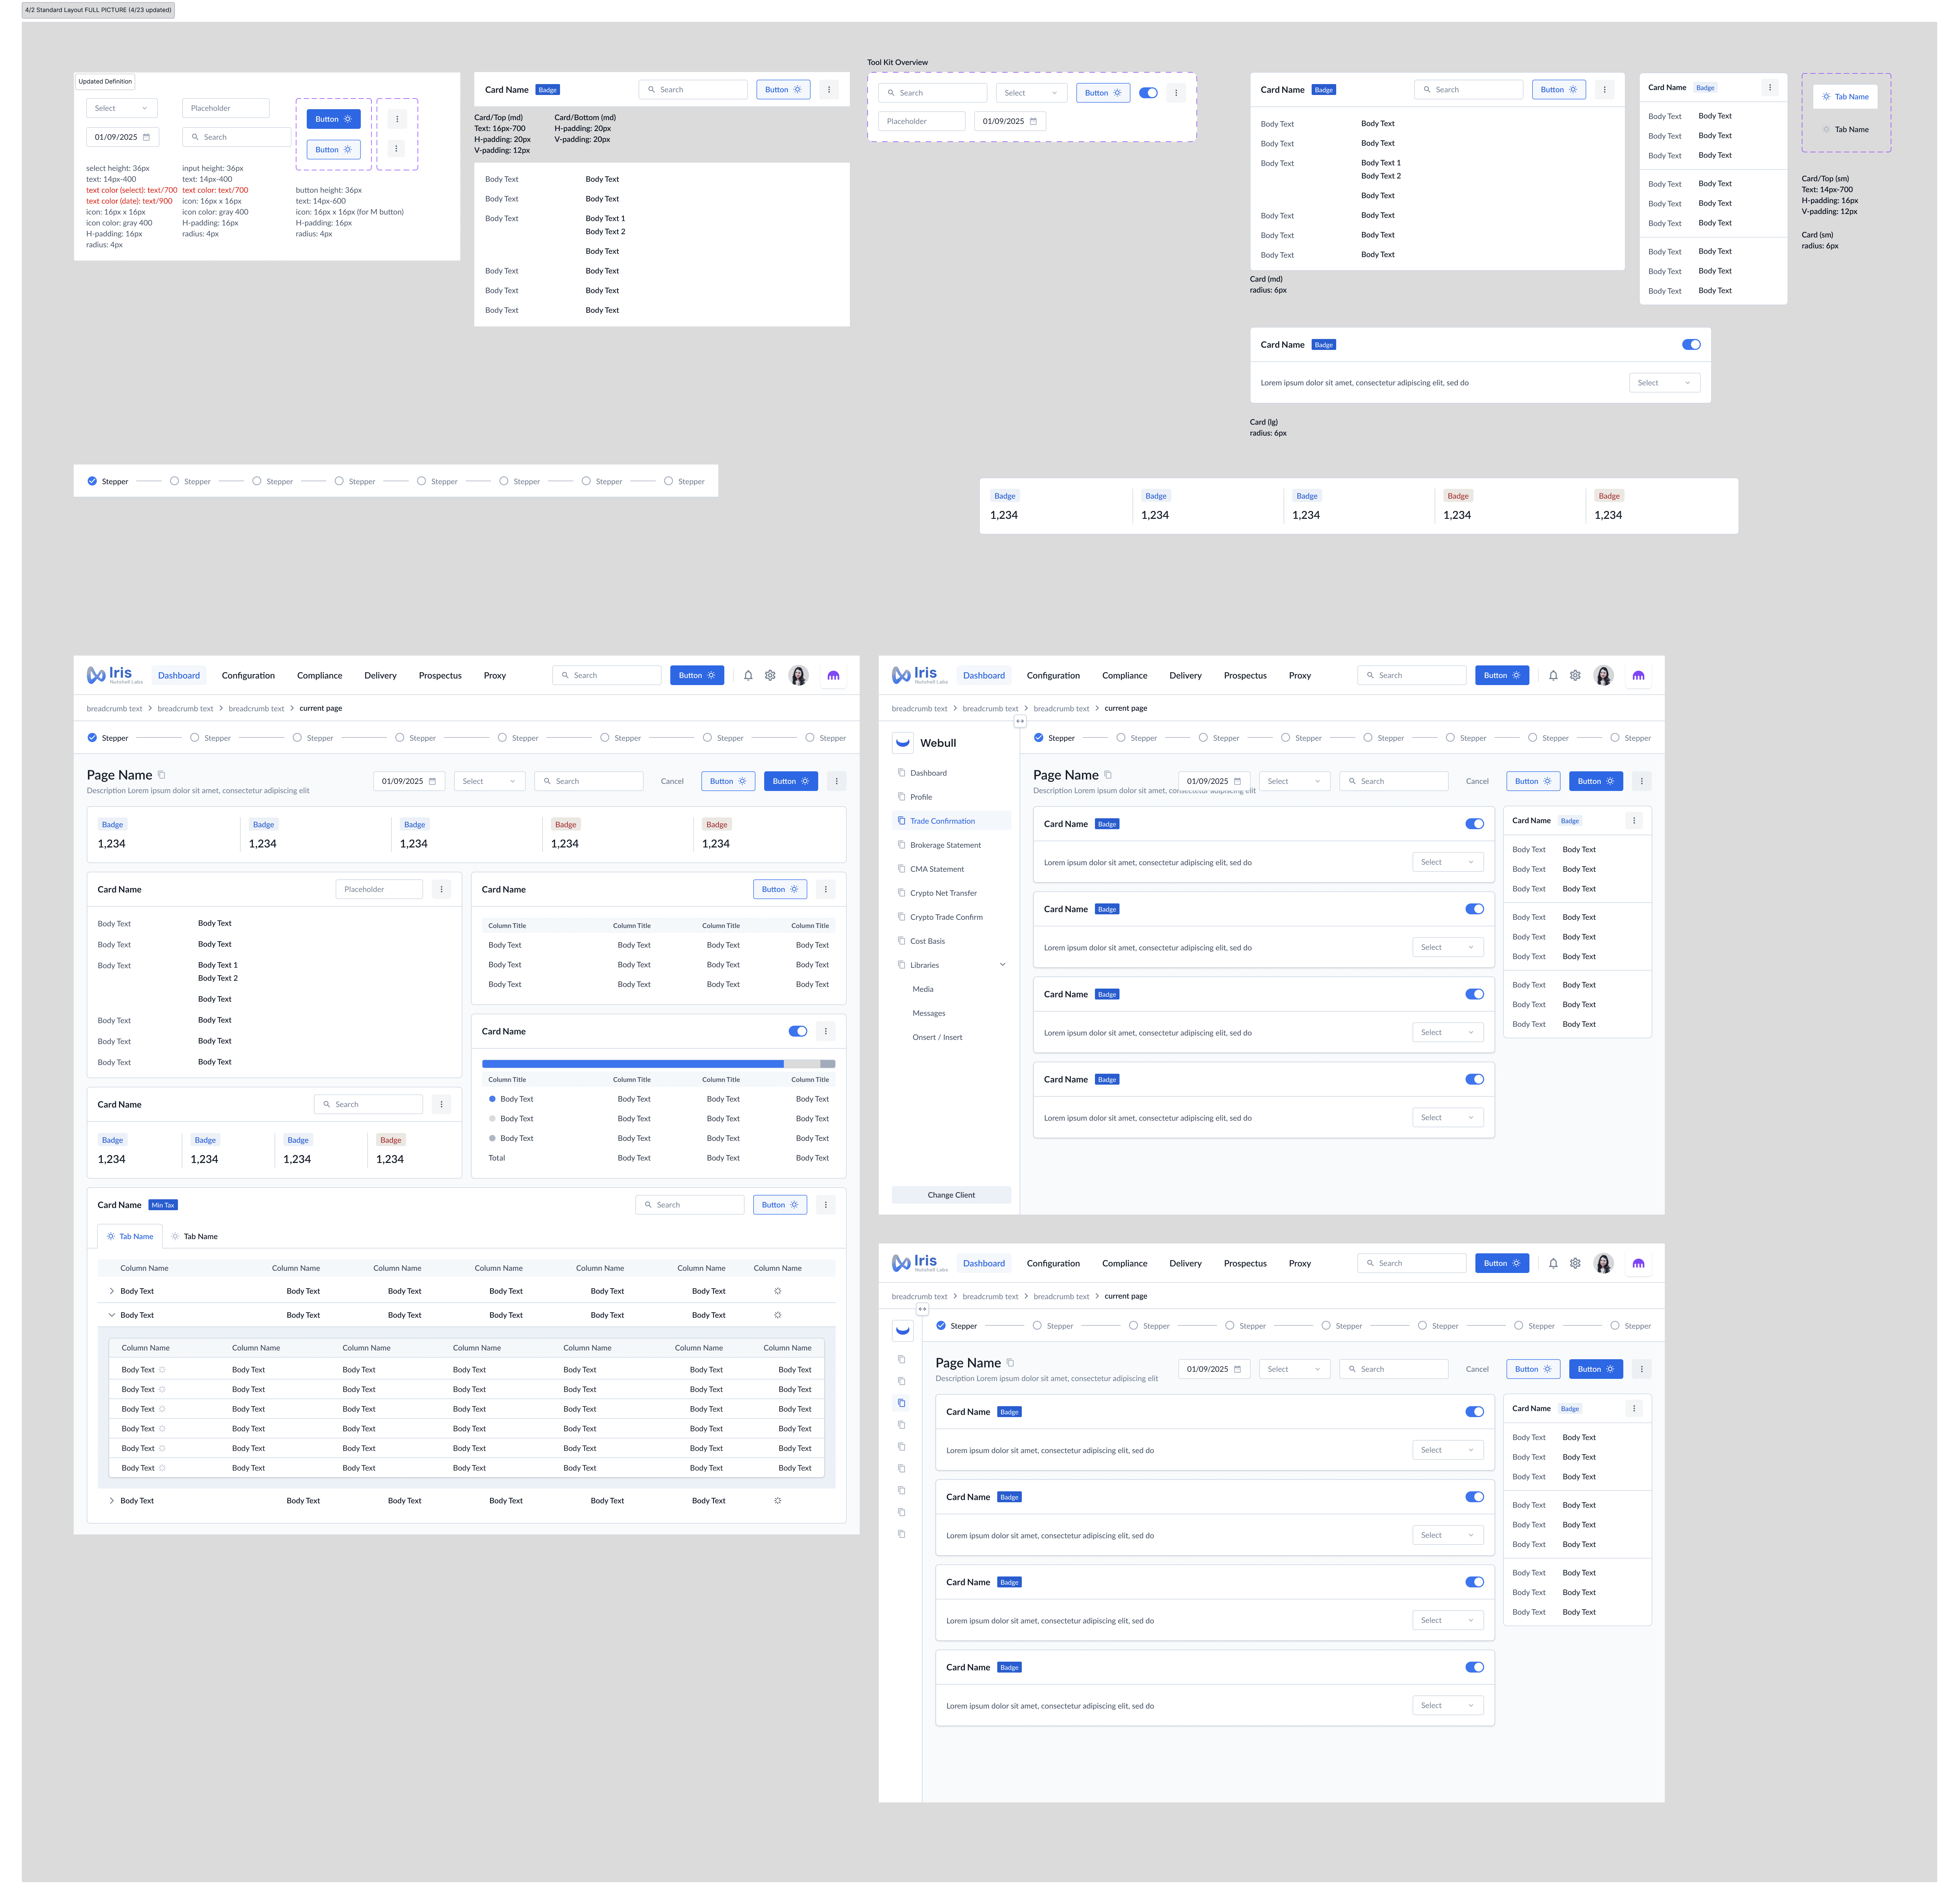Screen dimensions: 1959x1904
Task: Click the Search field in Updated Definition
Action: point(237,137)
